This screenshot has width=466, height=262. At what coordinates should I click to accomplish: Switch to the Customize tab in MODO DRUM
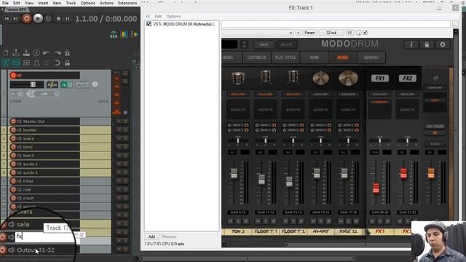coord(257,57)
